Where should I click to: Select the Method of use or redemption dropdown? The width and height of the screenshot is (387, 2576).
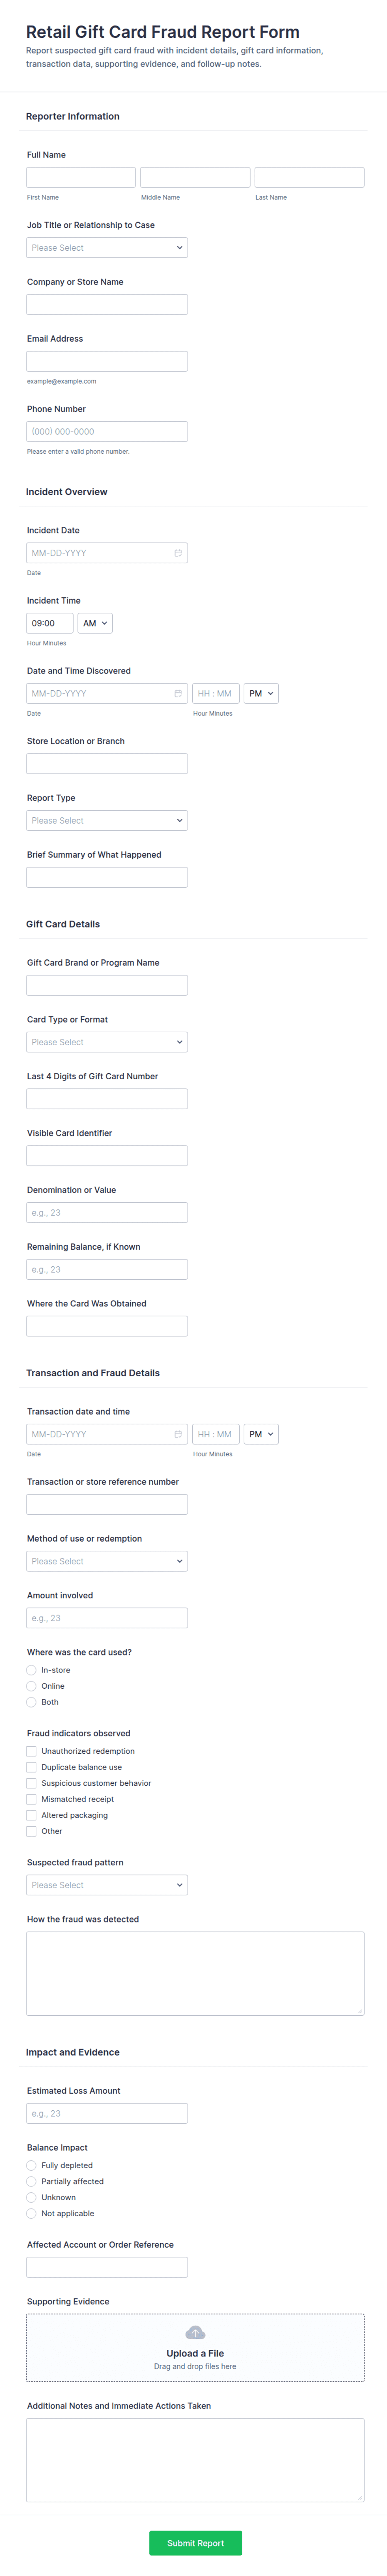coord(107,1561)
